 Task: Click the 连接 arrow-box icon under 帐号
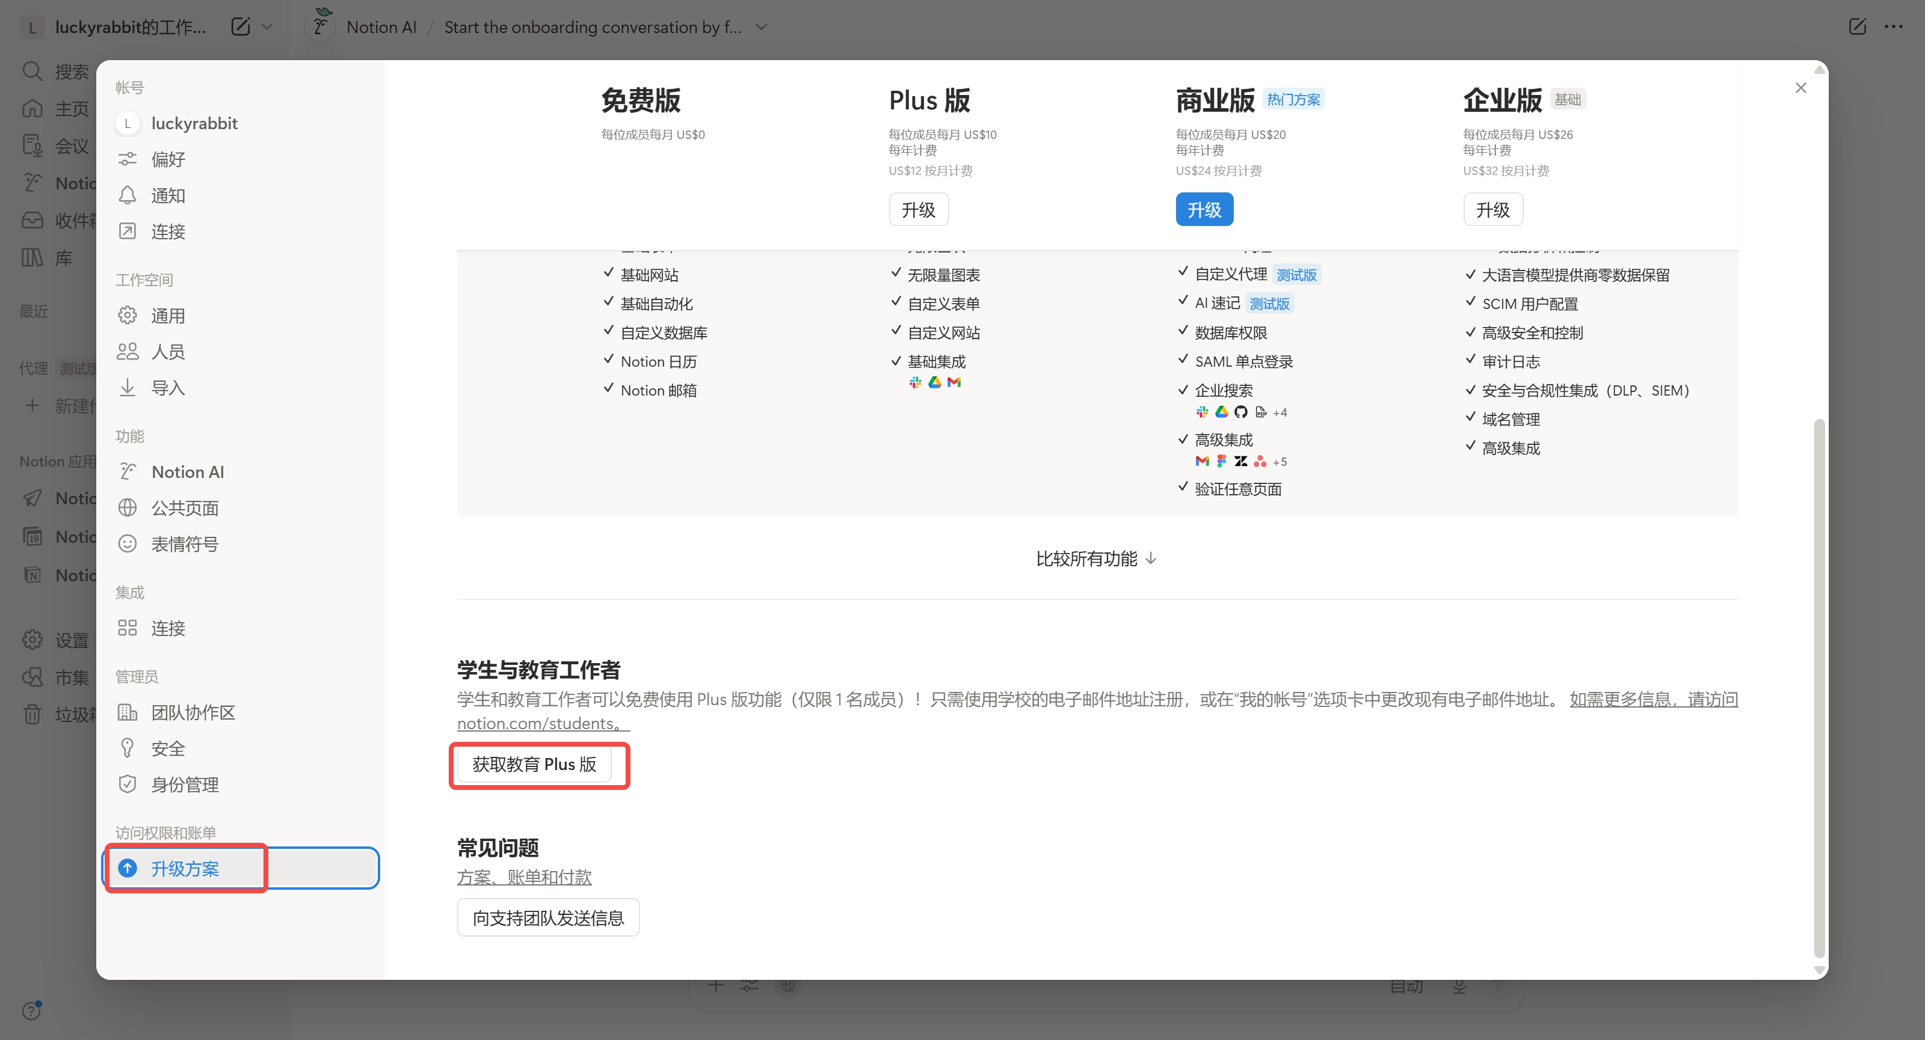(x=128, y=231)
